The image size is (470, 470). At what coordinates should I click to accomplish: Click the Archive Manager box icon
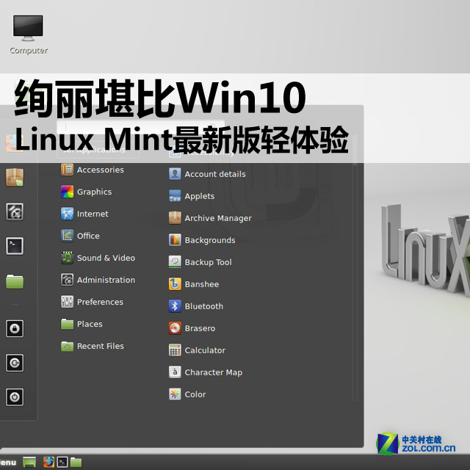click(x=175, y=218)
